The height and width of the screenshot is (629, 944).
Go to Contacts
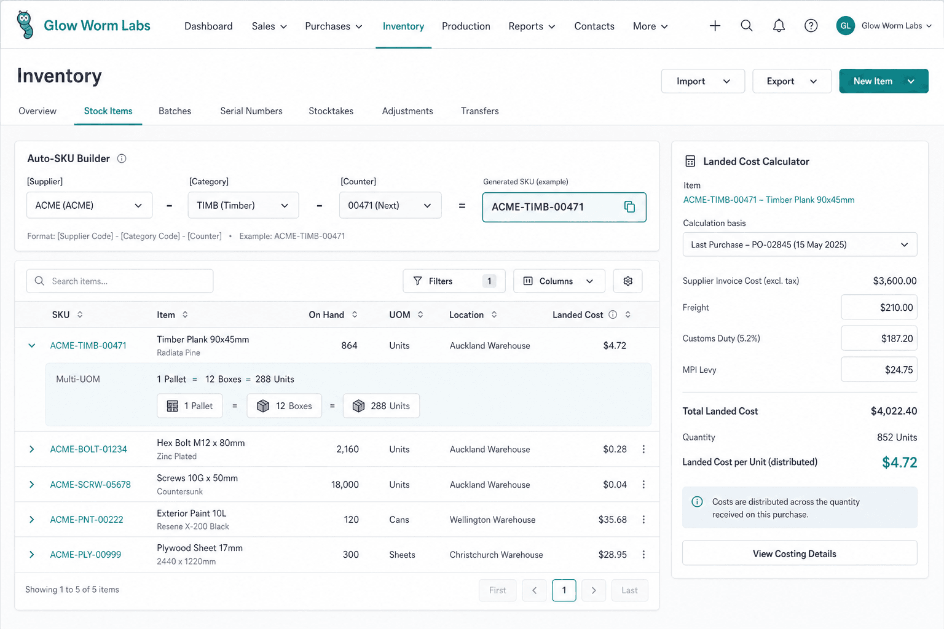point(594,26)
